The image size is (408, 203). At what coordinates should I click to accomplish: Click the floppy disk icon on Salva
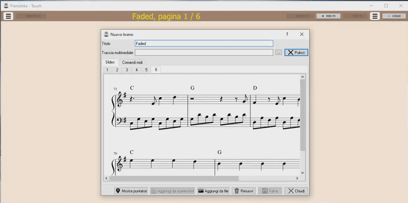point(265,191)
